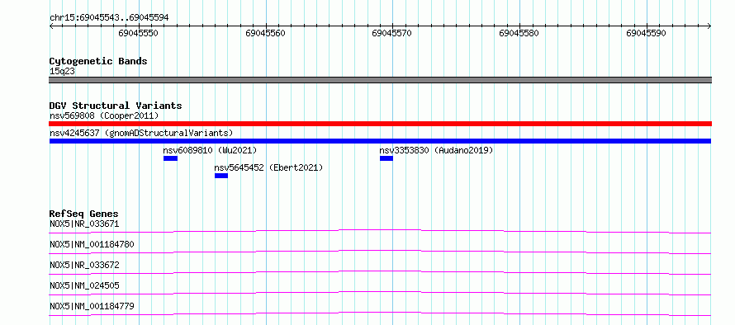
Task: Click ruler position label 69045570
Action: (392, 33)
